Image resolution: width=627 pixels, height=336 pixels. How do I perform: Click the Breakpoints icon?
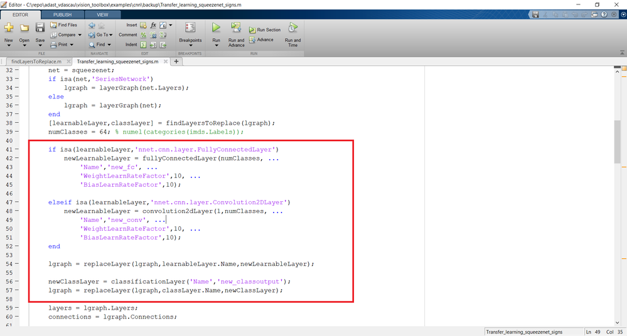coord(190,28)
